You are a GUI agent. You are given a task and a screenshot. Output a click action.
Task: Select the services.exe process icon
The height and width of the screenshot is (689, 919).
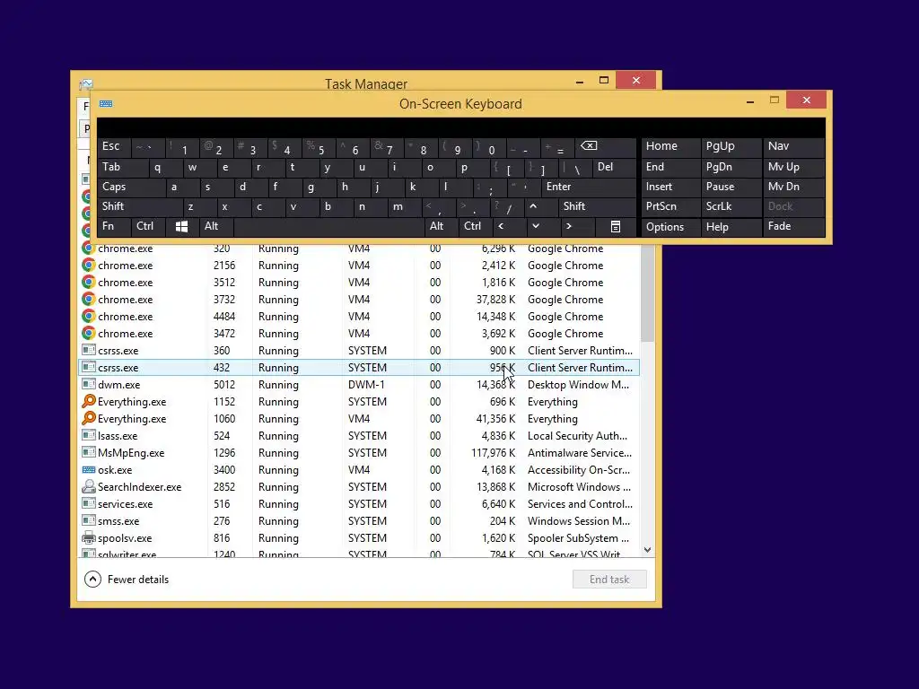pyautogui.click(x=89, y=504)
